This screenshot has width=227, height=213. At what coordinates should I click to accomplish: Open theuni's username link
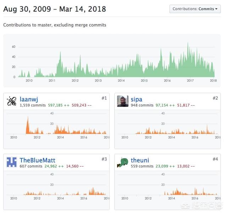click(x=140, y=160)
